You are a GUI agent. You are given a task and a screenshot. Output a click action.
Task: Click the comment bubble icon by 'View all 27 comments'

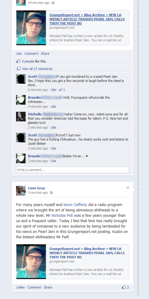19,69
